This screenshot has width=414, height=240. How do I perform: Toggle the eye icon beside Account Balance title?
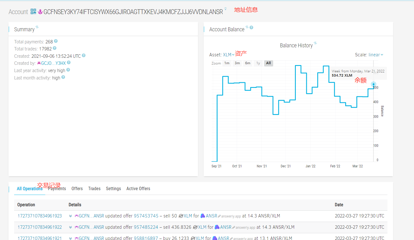247,27
